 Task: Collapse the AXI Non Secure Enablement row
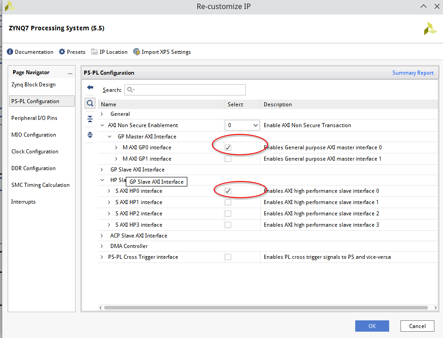(x=102, y=125)
